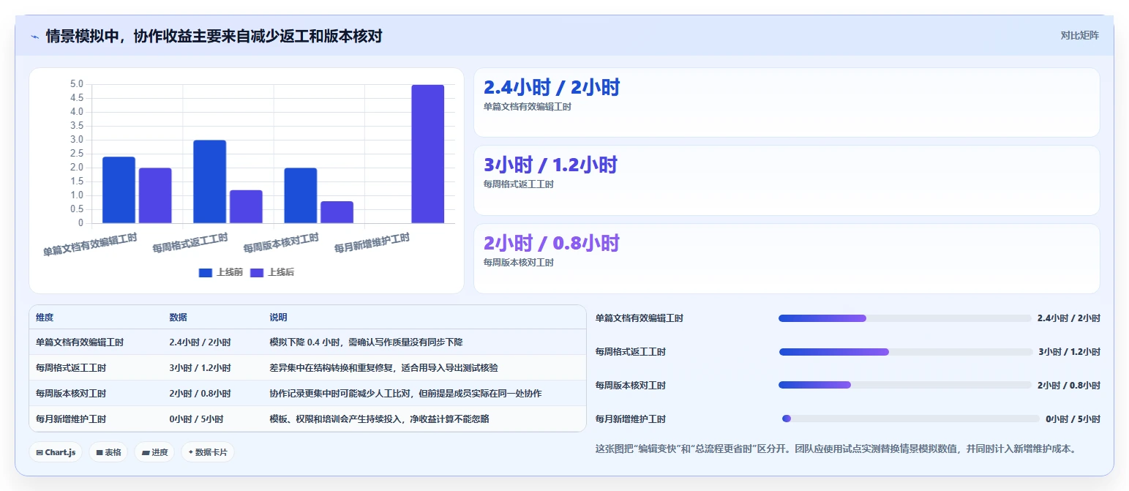Click the sparkle icon in 数据卡片 chip
Image resolution: width=1129 pixels, height=491 pixels.
click(x=191, y=452)
